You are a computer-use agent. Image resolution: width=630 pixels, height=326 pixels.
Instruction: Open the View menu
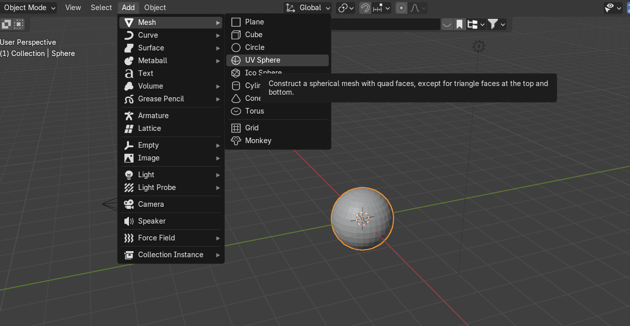click(x=73, y=8)
